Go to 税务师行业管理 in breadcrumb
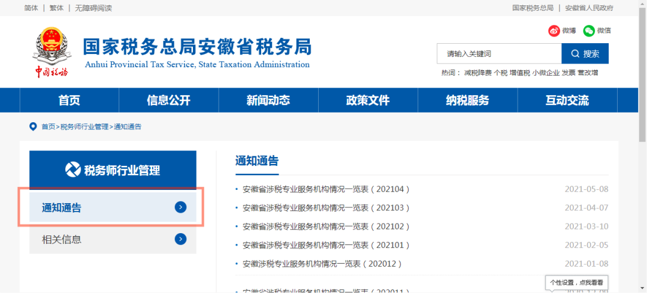647x293 pixels. (84, 126)
